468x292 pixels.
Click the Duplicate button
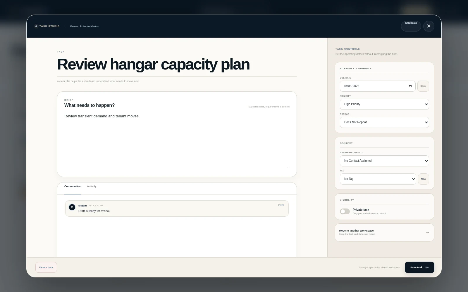(x=411, y=26)
